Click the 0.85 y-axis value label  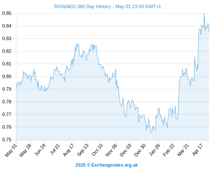7,13
